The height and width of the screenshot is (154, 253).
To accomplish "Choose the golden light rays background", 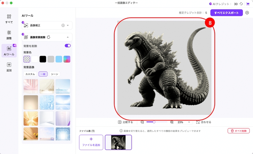I will [x=31, y=118].
